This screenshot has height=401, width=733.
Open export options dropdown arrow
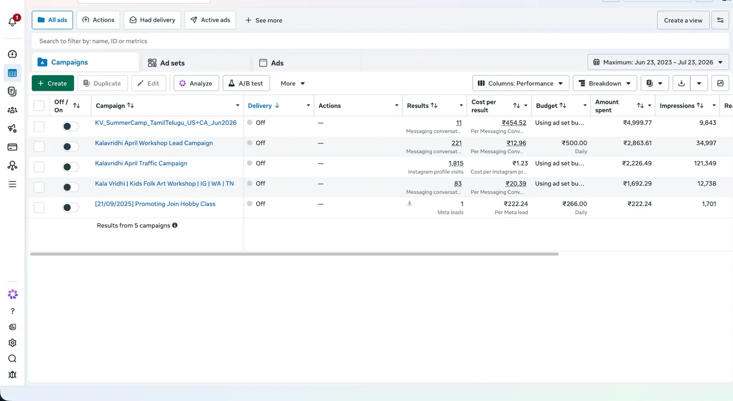[699, 83]
